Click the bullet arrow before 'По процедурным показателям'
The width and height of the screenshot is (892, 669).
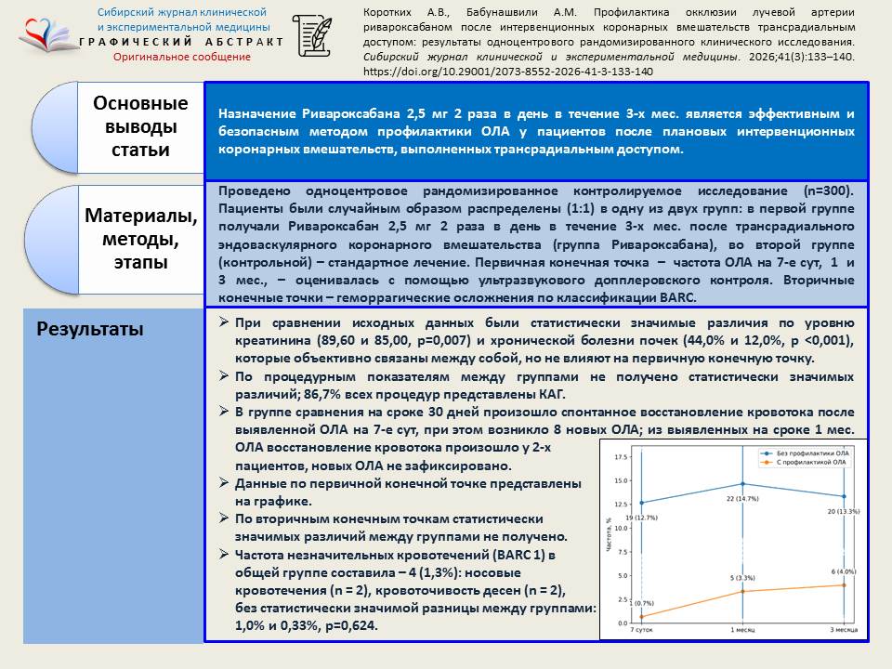224,376
